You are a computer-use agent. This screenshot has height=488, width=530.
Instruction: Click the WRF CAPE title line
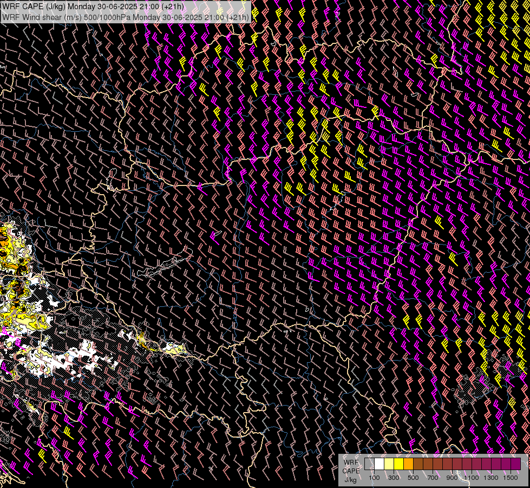tap(93, 7)
